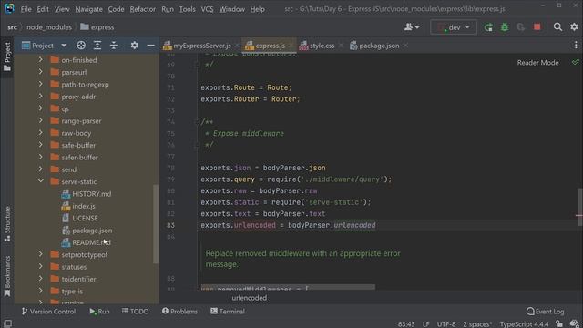Image resolution: width=583 pixels, height=328 pixels.
Task: Click LF line separator in status bar
Action: (x=425, y=324)
